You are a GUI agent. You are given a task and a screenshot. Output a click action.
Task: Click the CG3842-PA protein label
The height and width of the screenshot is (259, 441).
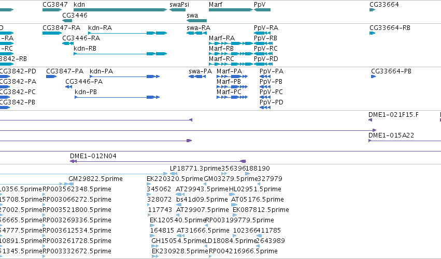pyautogui.click(x=18, y=82)
